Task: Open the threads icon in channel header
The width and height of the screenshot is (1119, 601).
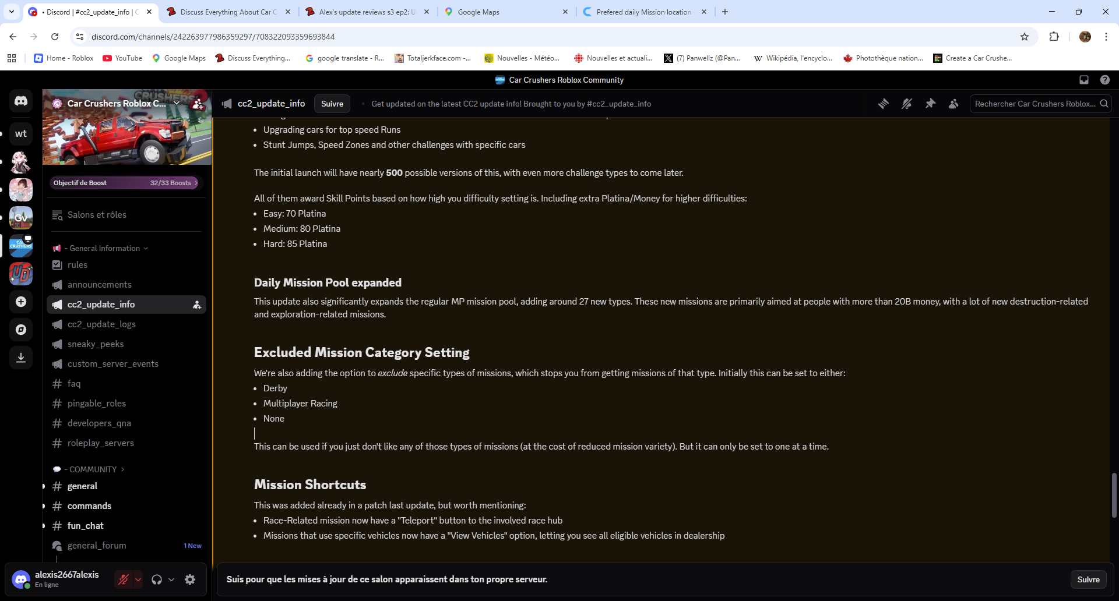Action: pyautogui.click(x=884, y=104)
